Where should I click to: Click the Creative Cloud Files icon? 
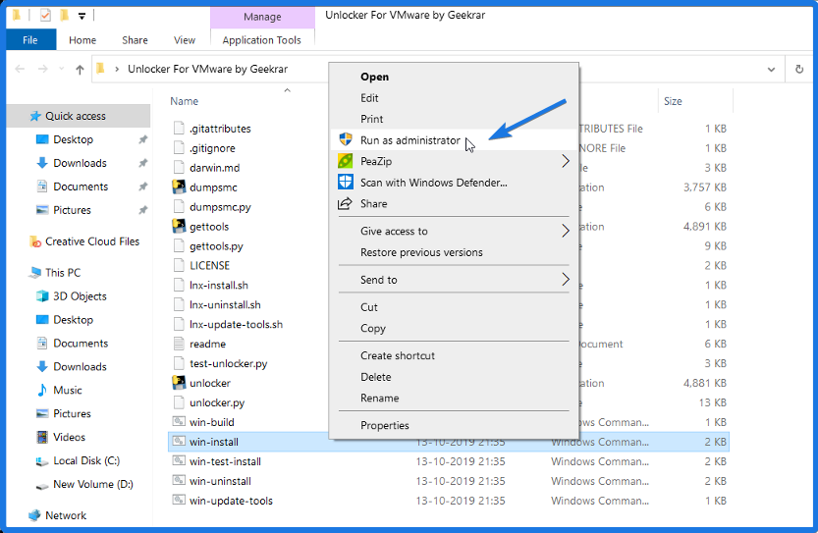(x=35, y=241)
